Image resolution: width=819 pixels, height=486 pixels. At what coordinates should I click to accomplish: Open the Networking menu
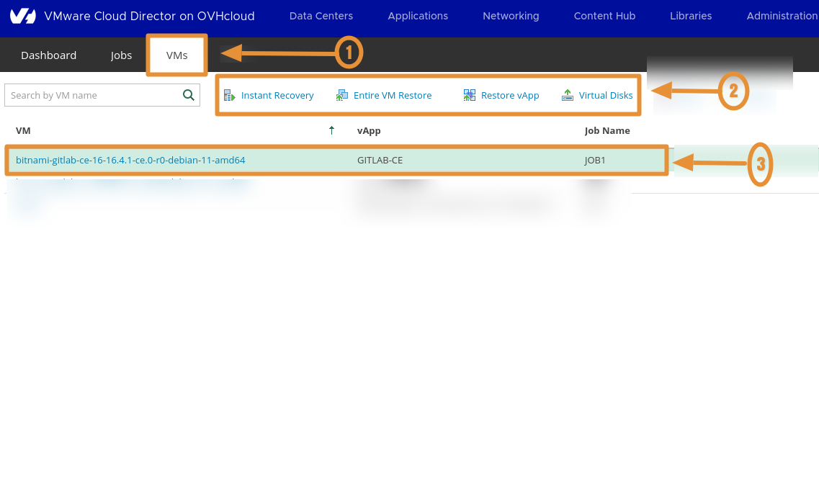pyautogui.click(x=511, y=15)
